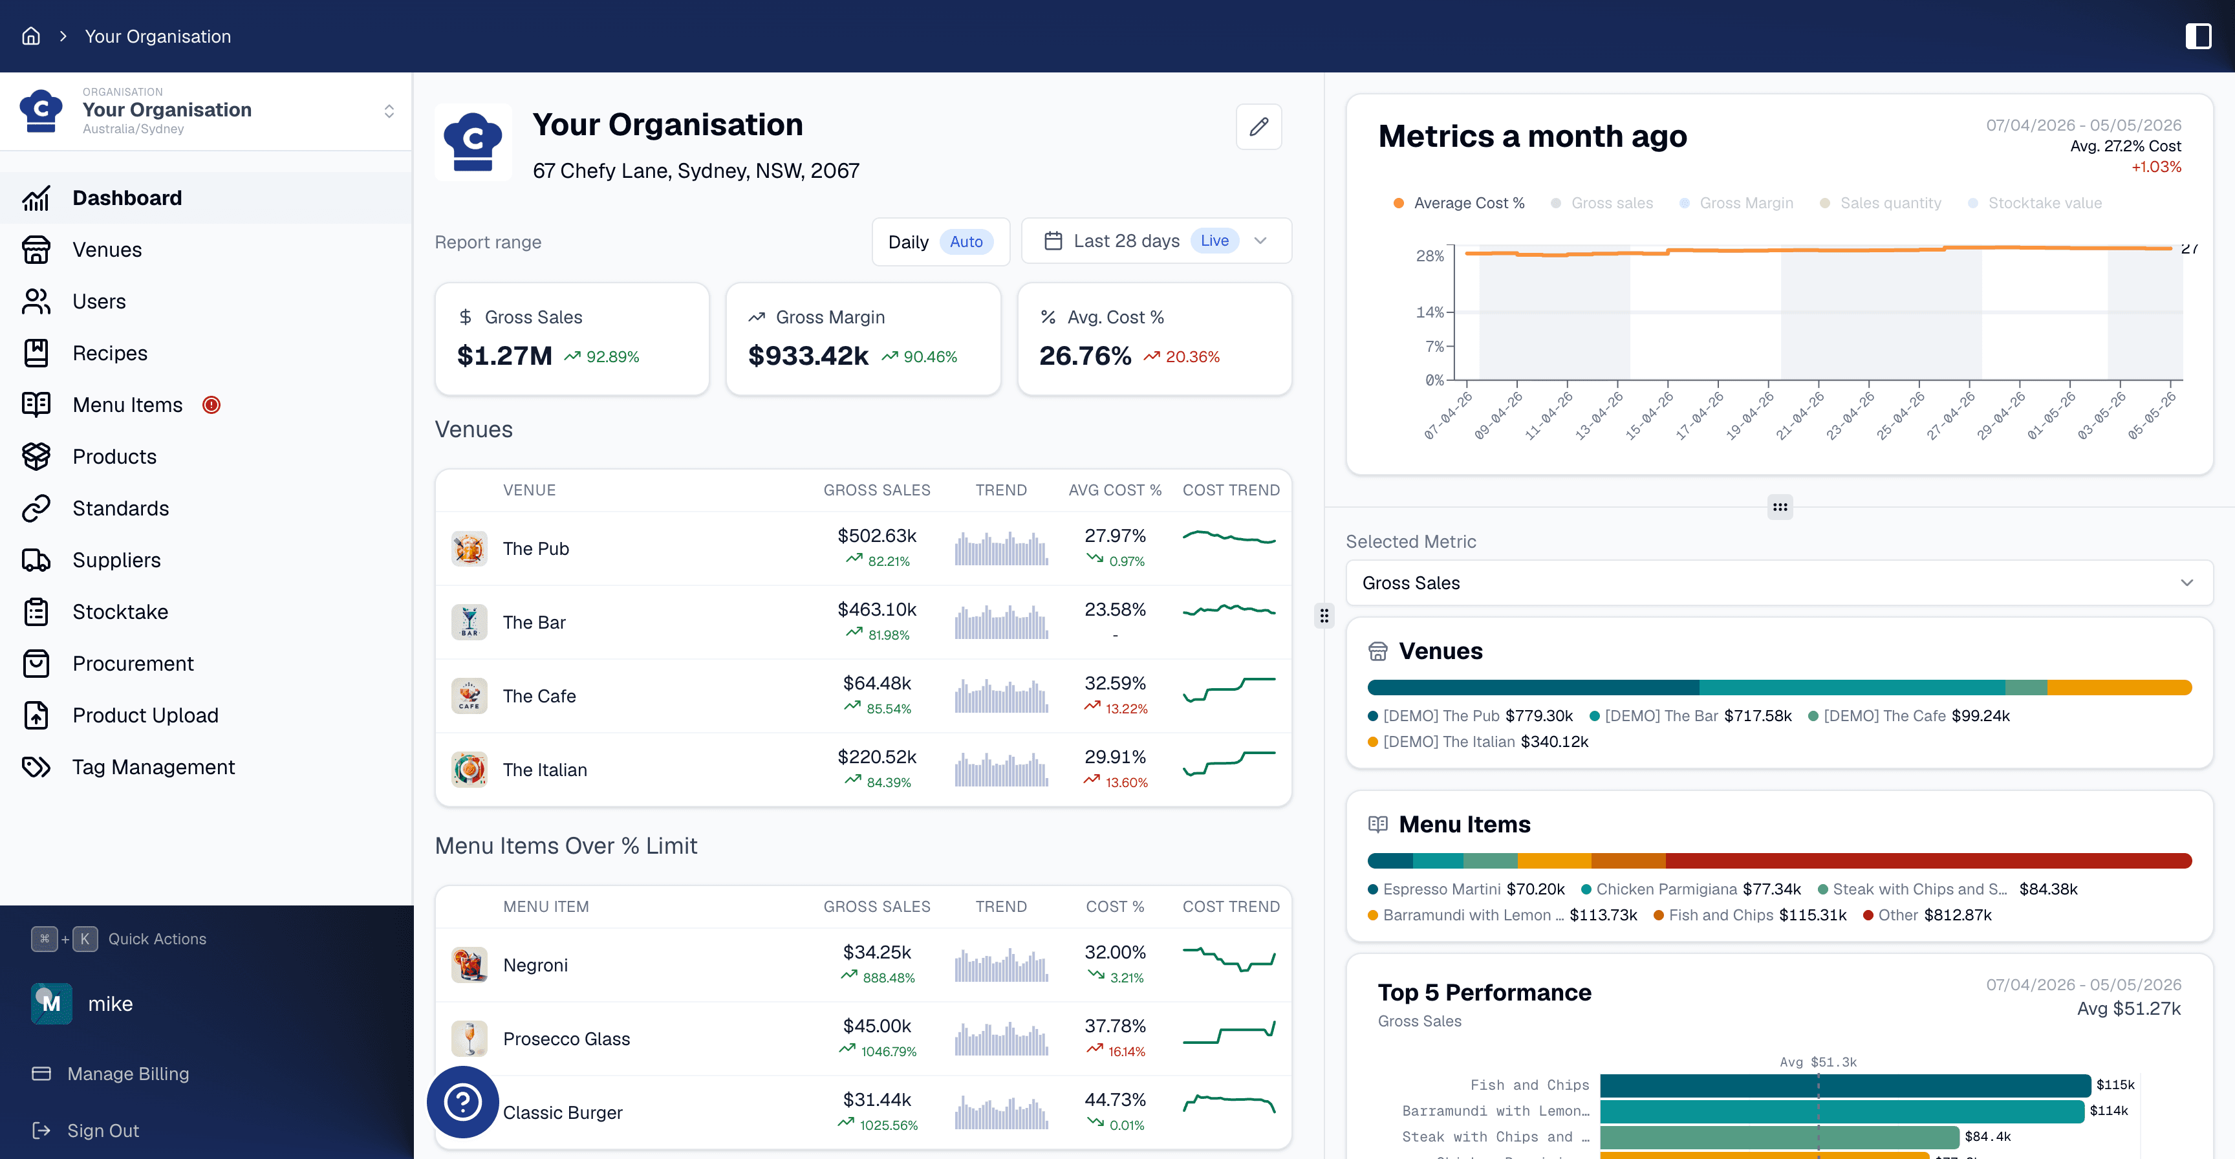Toggle Gross Margin chart series
2235x1159 pixels.
click(1736, 203)
